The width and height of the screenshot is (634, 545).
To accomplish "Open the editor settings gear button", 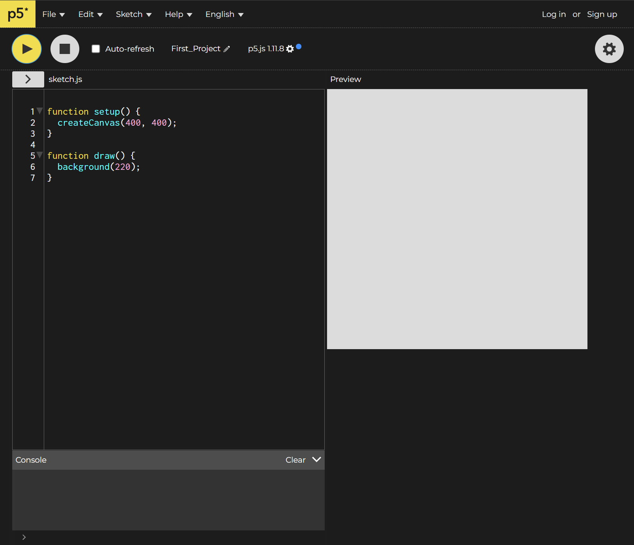I will pos(609,49).
